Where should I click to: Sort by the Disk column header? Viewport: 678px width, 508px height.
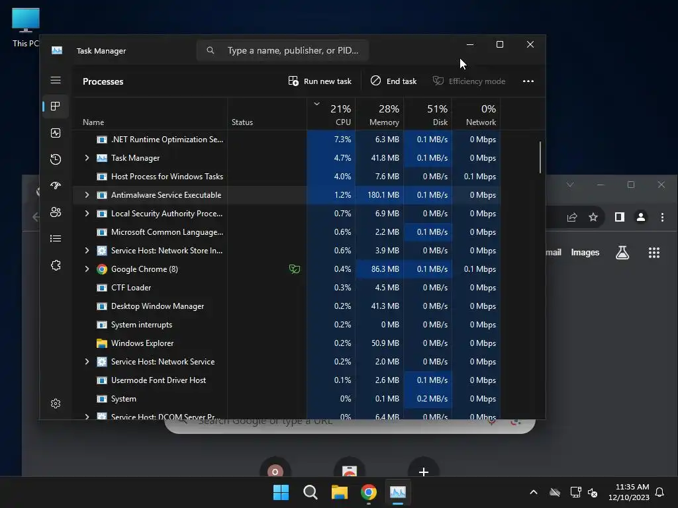point(428,114)
